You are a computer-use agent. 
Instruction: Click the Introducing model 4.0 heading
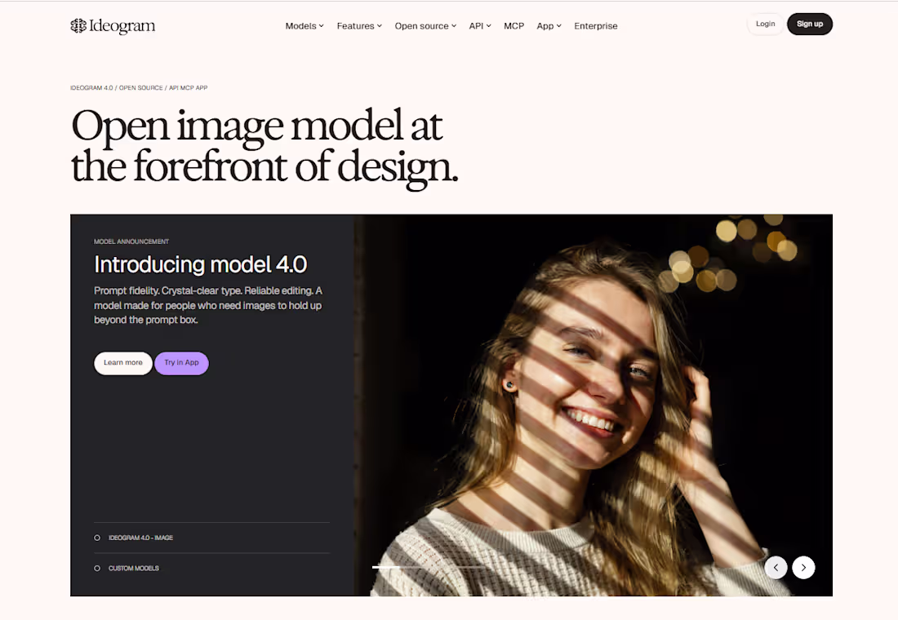(201, 264)
